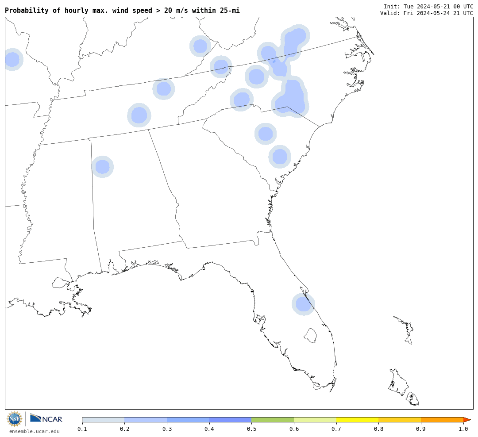
Task: Click the 0.7–0.8 yellow colorbar segment
Action: [x=358, y=420]
